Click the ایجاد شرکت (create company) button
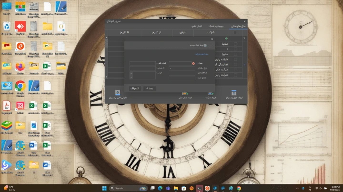The height and width of the screenshot is (192, 343). click(x=211, y=95)
